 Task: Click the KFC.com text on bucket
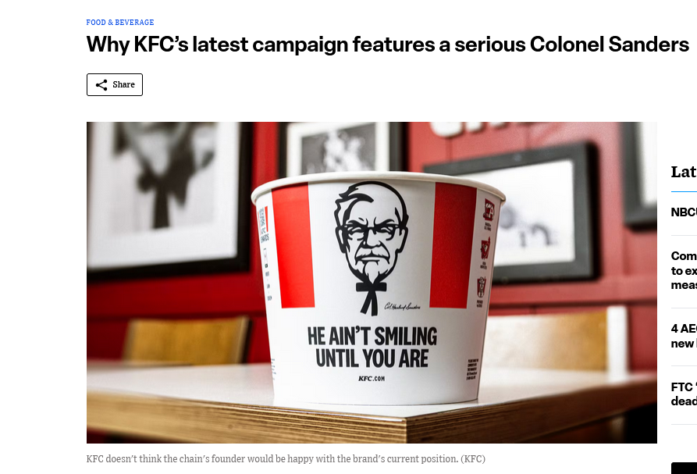(372, 379)
